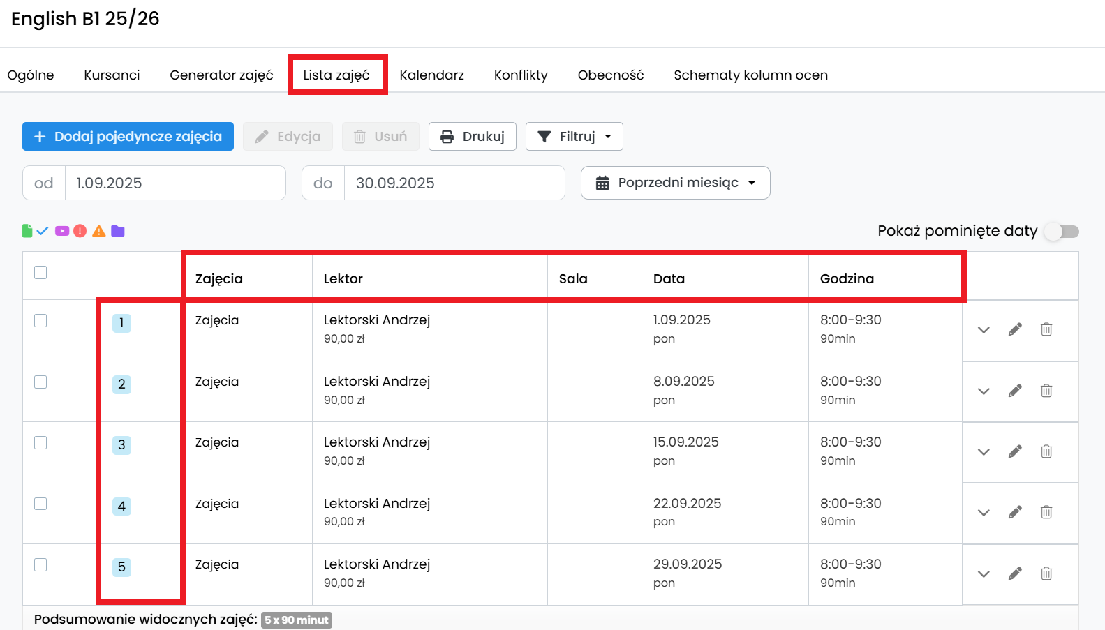Click the pink video legend icon
Viewport: 1105px width, 630px height.
[62, 231]
